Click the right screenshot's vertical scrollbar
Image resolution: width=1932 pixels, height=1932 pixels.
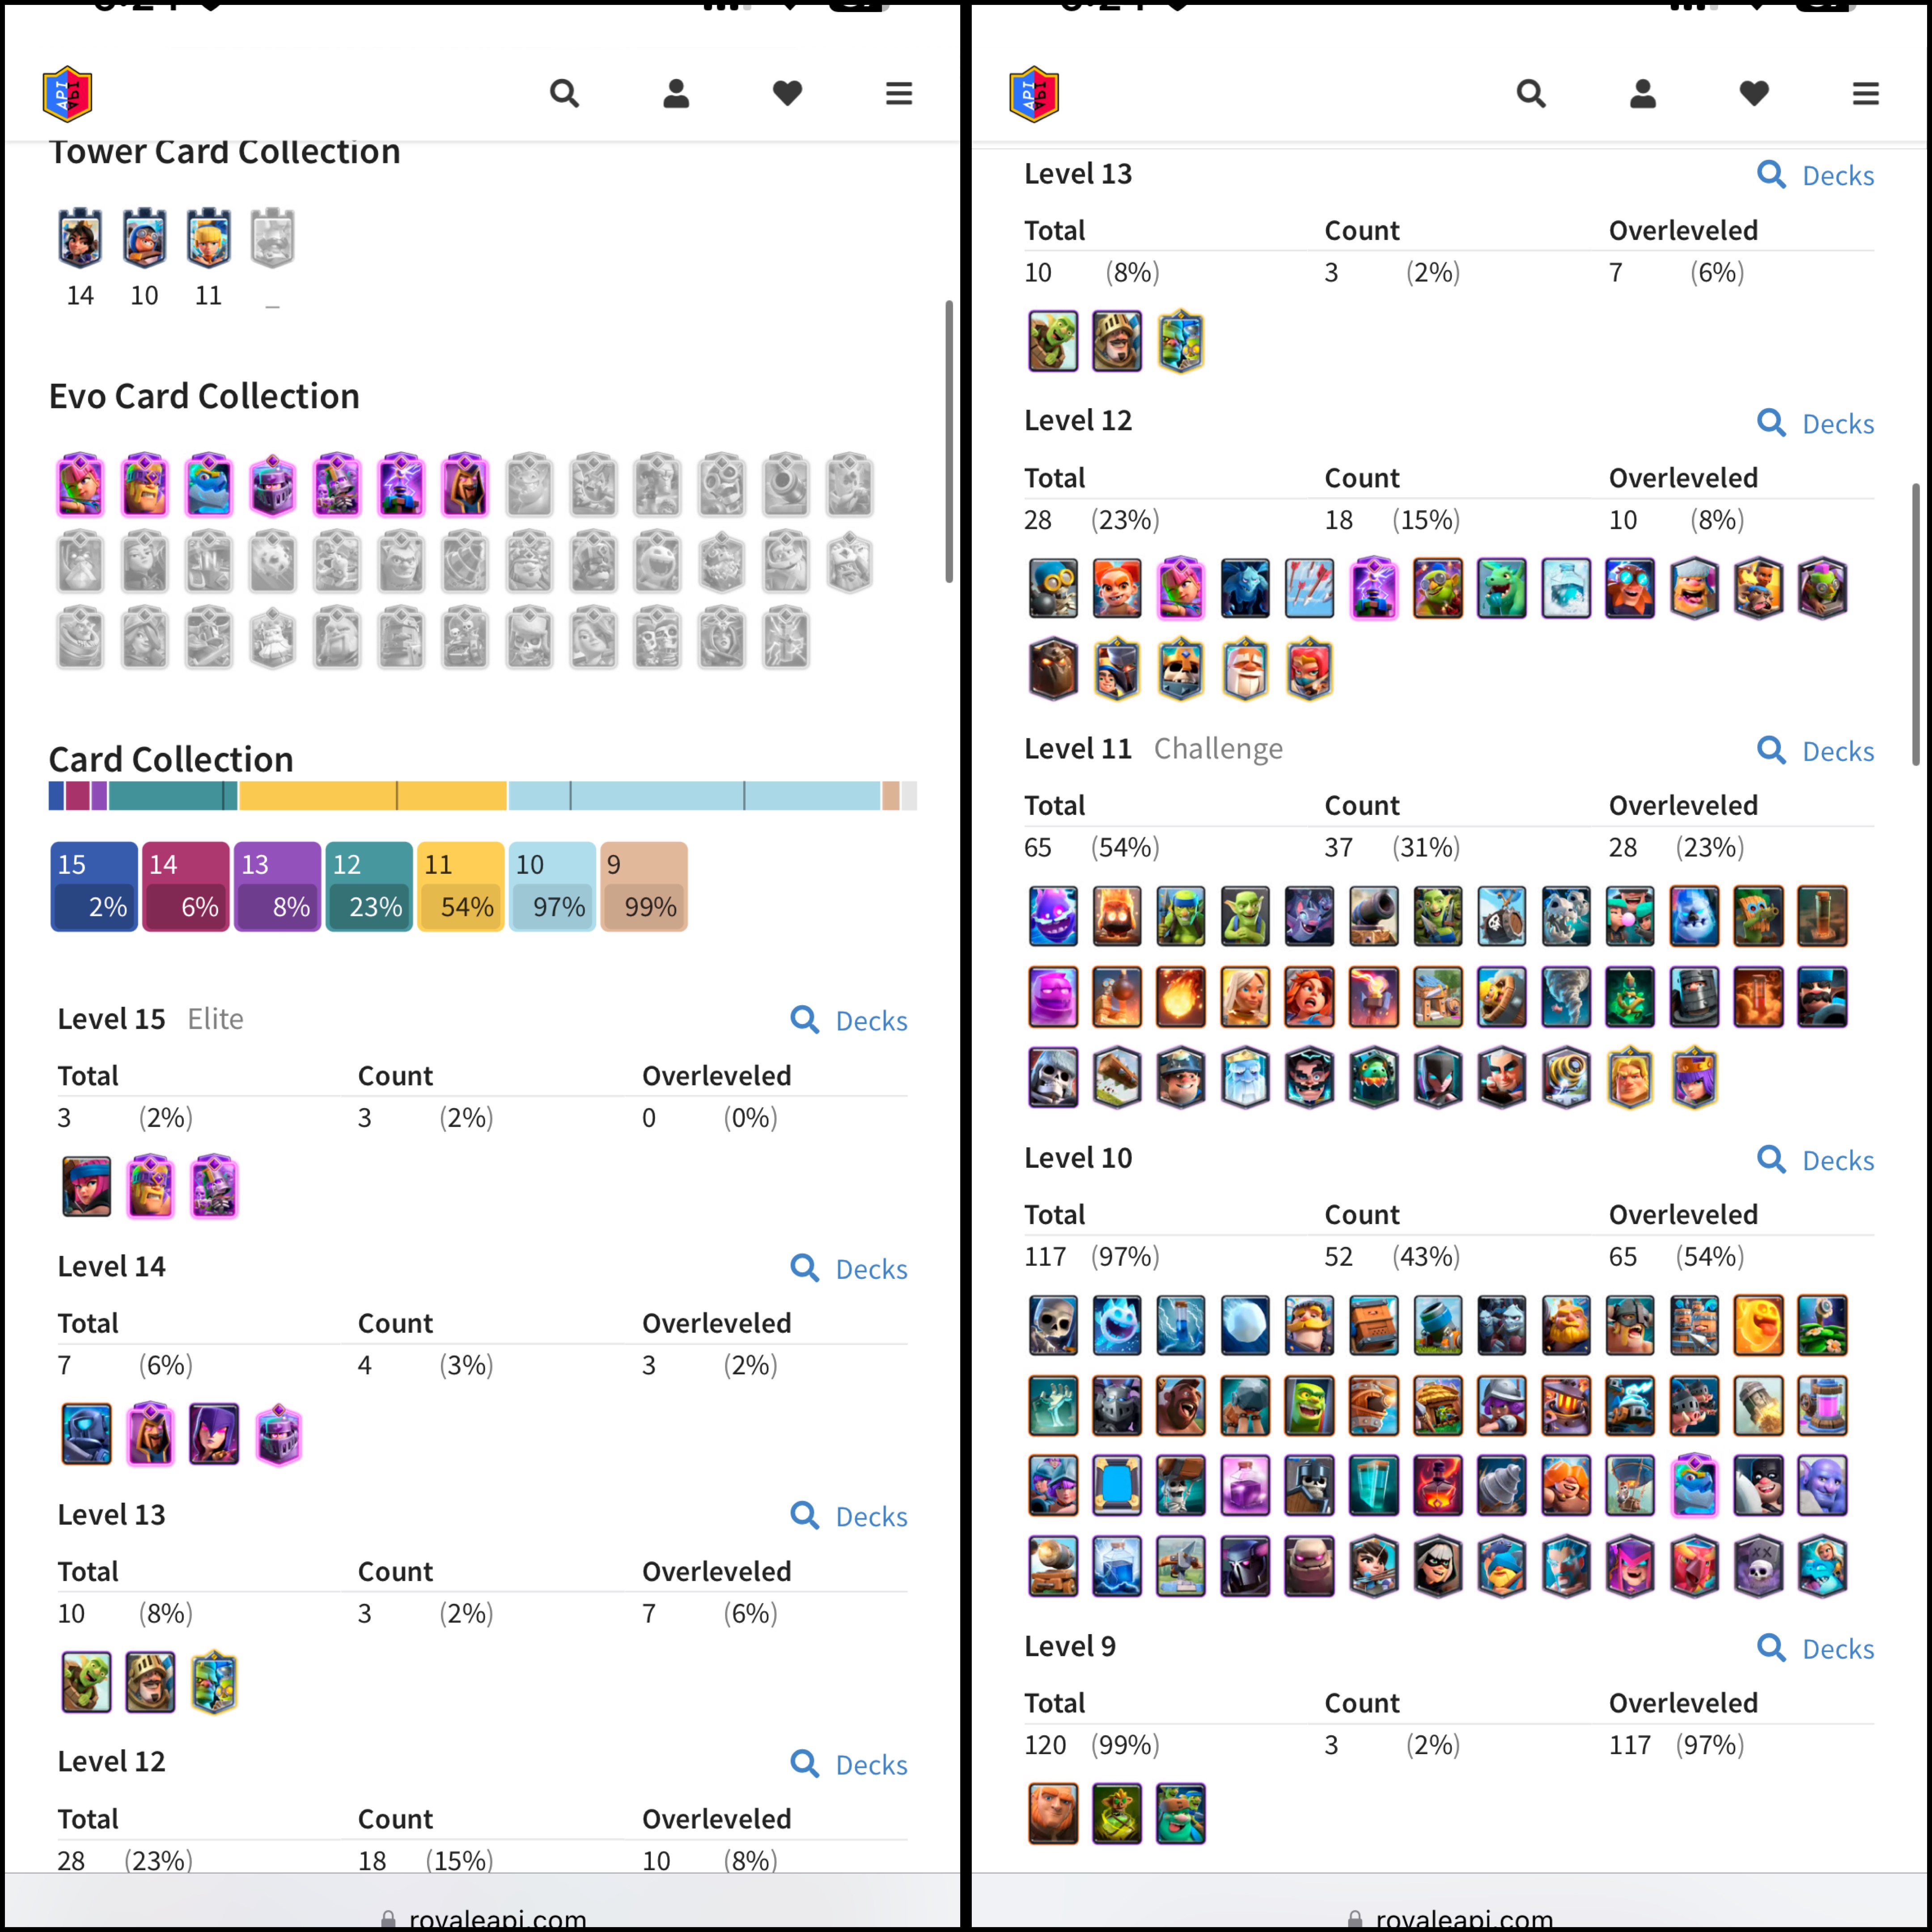point(1916,625)
